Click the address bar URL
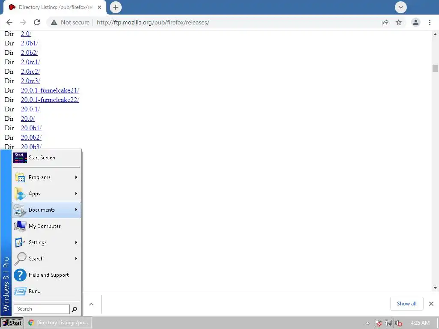The image size is (439, 329). 153,22
